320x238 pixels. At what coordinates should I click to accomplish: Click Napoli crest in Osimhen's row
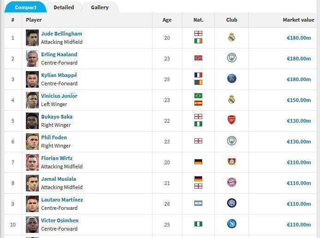232,224
